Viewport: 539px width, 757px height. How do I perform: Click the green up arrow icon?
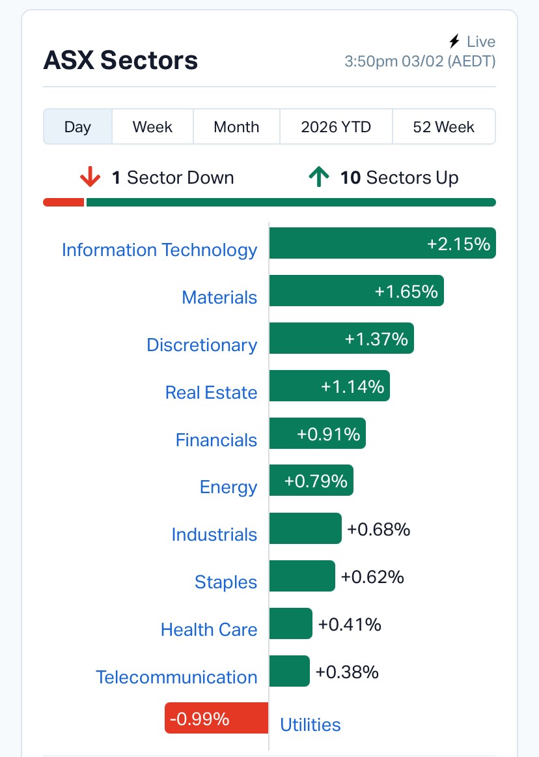[x=318, y=177]
